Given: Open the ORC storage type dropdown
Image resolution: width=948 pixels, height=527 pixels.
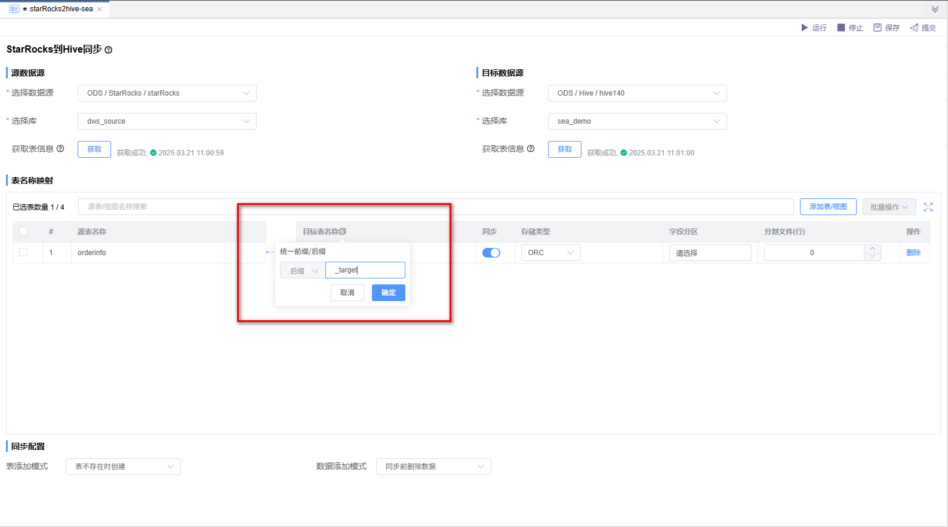Looking at the screenshot, I should click(x=550, y=253).
